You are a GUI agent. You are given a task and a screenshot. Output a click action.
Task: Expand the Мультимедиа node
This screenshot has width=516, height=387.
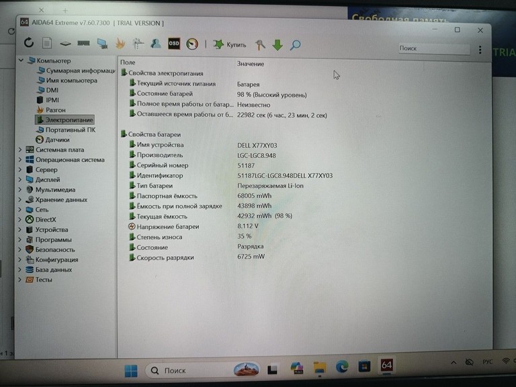(20, 189)
